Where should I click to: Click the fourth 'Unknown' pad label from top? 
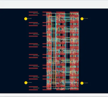36,45
